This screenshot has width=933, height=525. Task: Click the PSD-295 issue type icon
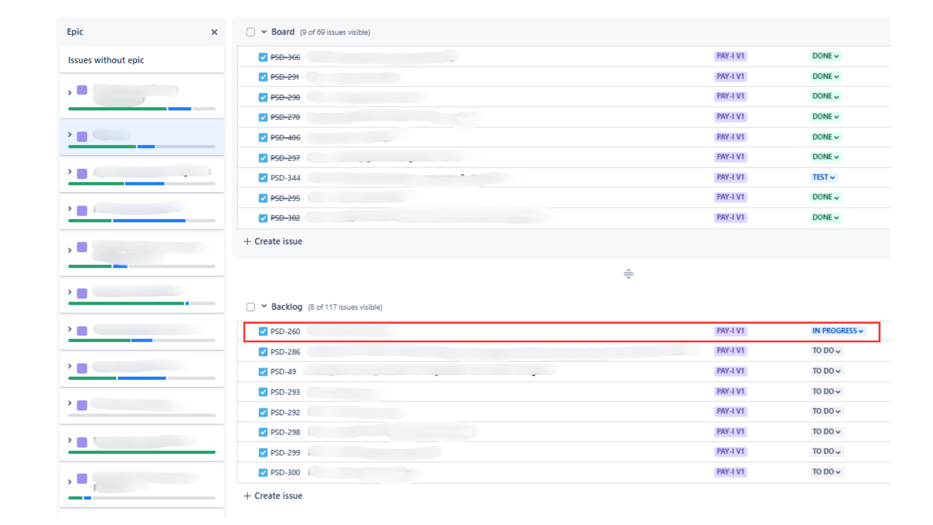point(263,198)
